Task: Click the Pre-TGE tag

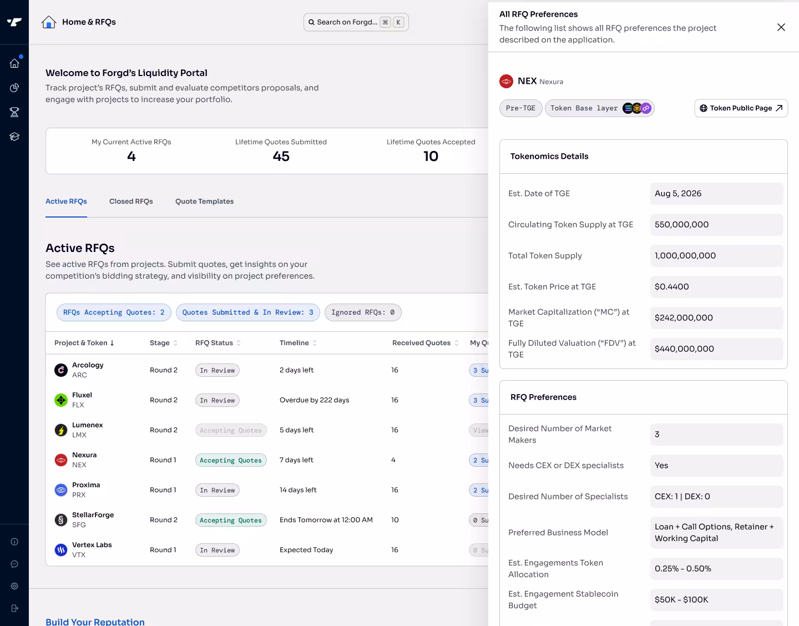Action: [520, 108]
